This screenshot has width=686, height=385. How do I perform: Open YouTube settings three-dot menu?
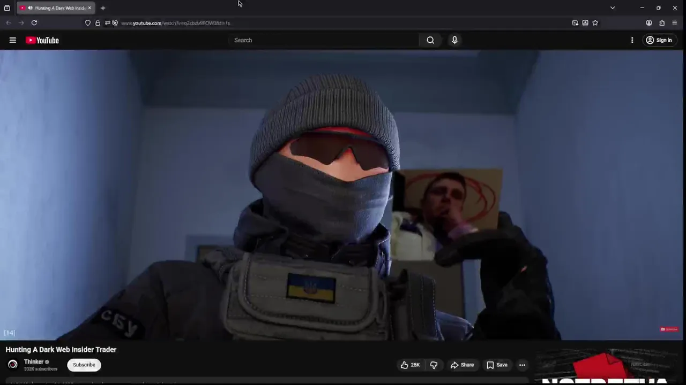click(632, 40)
